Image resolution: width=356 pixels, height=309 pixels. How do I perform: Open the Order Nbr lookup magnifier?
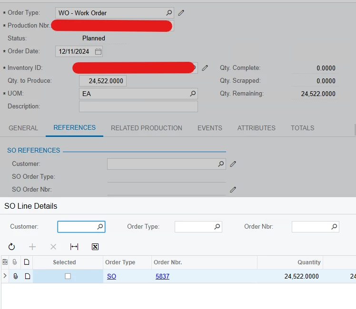coord(334,226)
